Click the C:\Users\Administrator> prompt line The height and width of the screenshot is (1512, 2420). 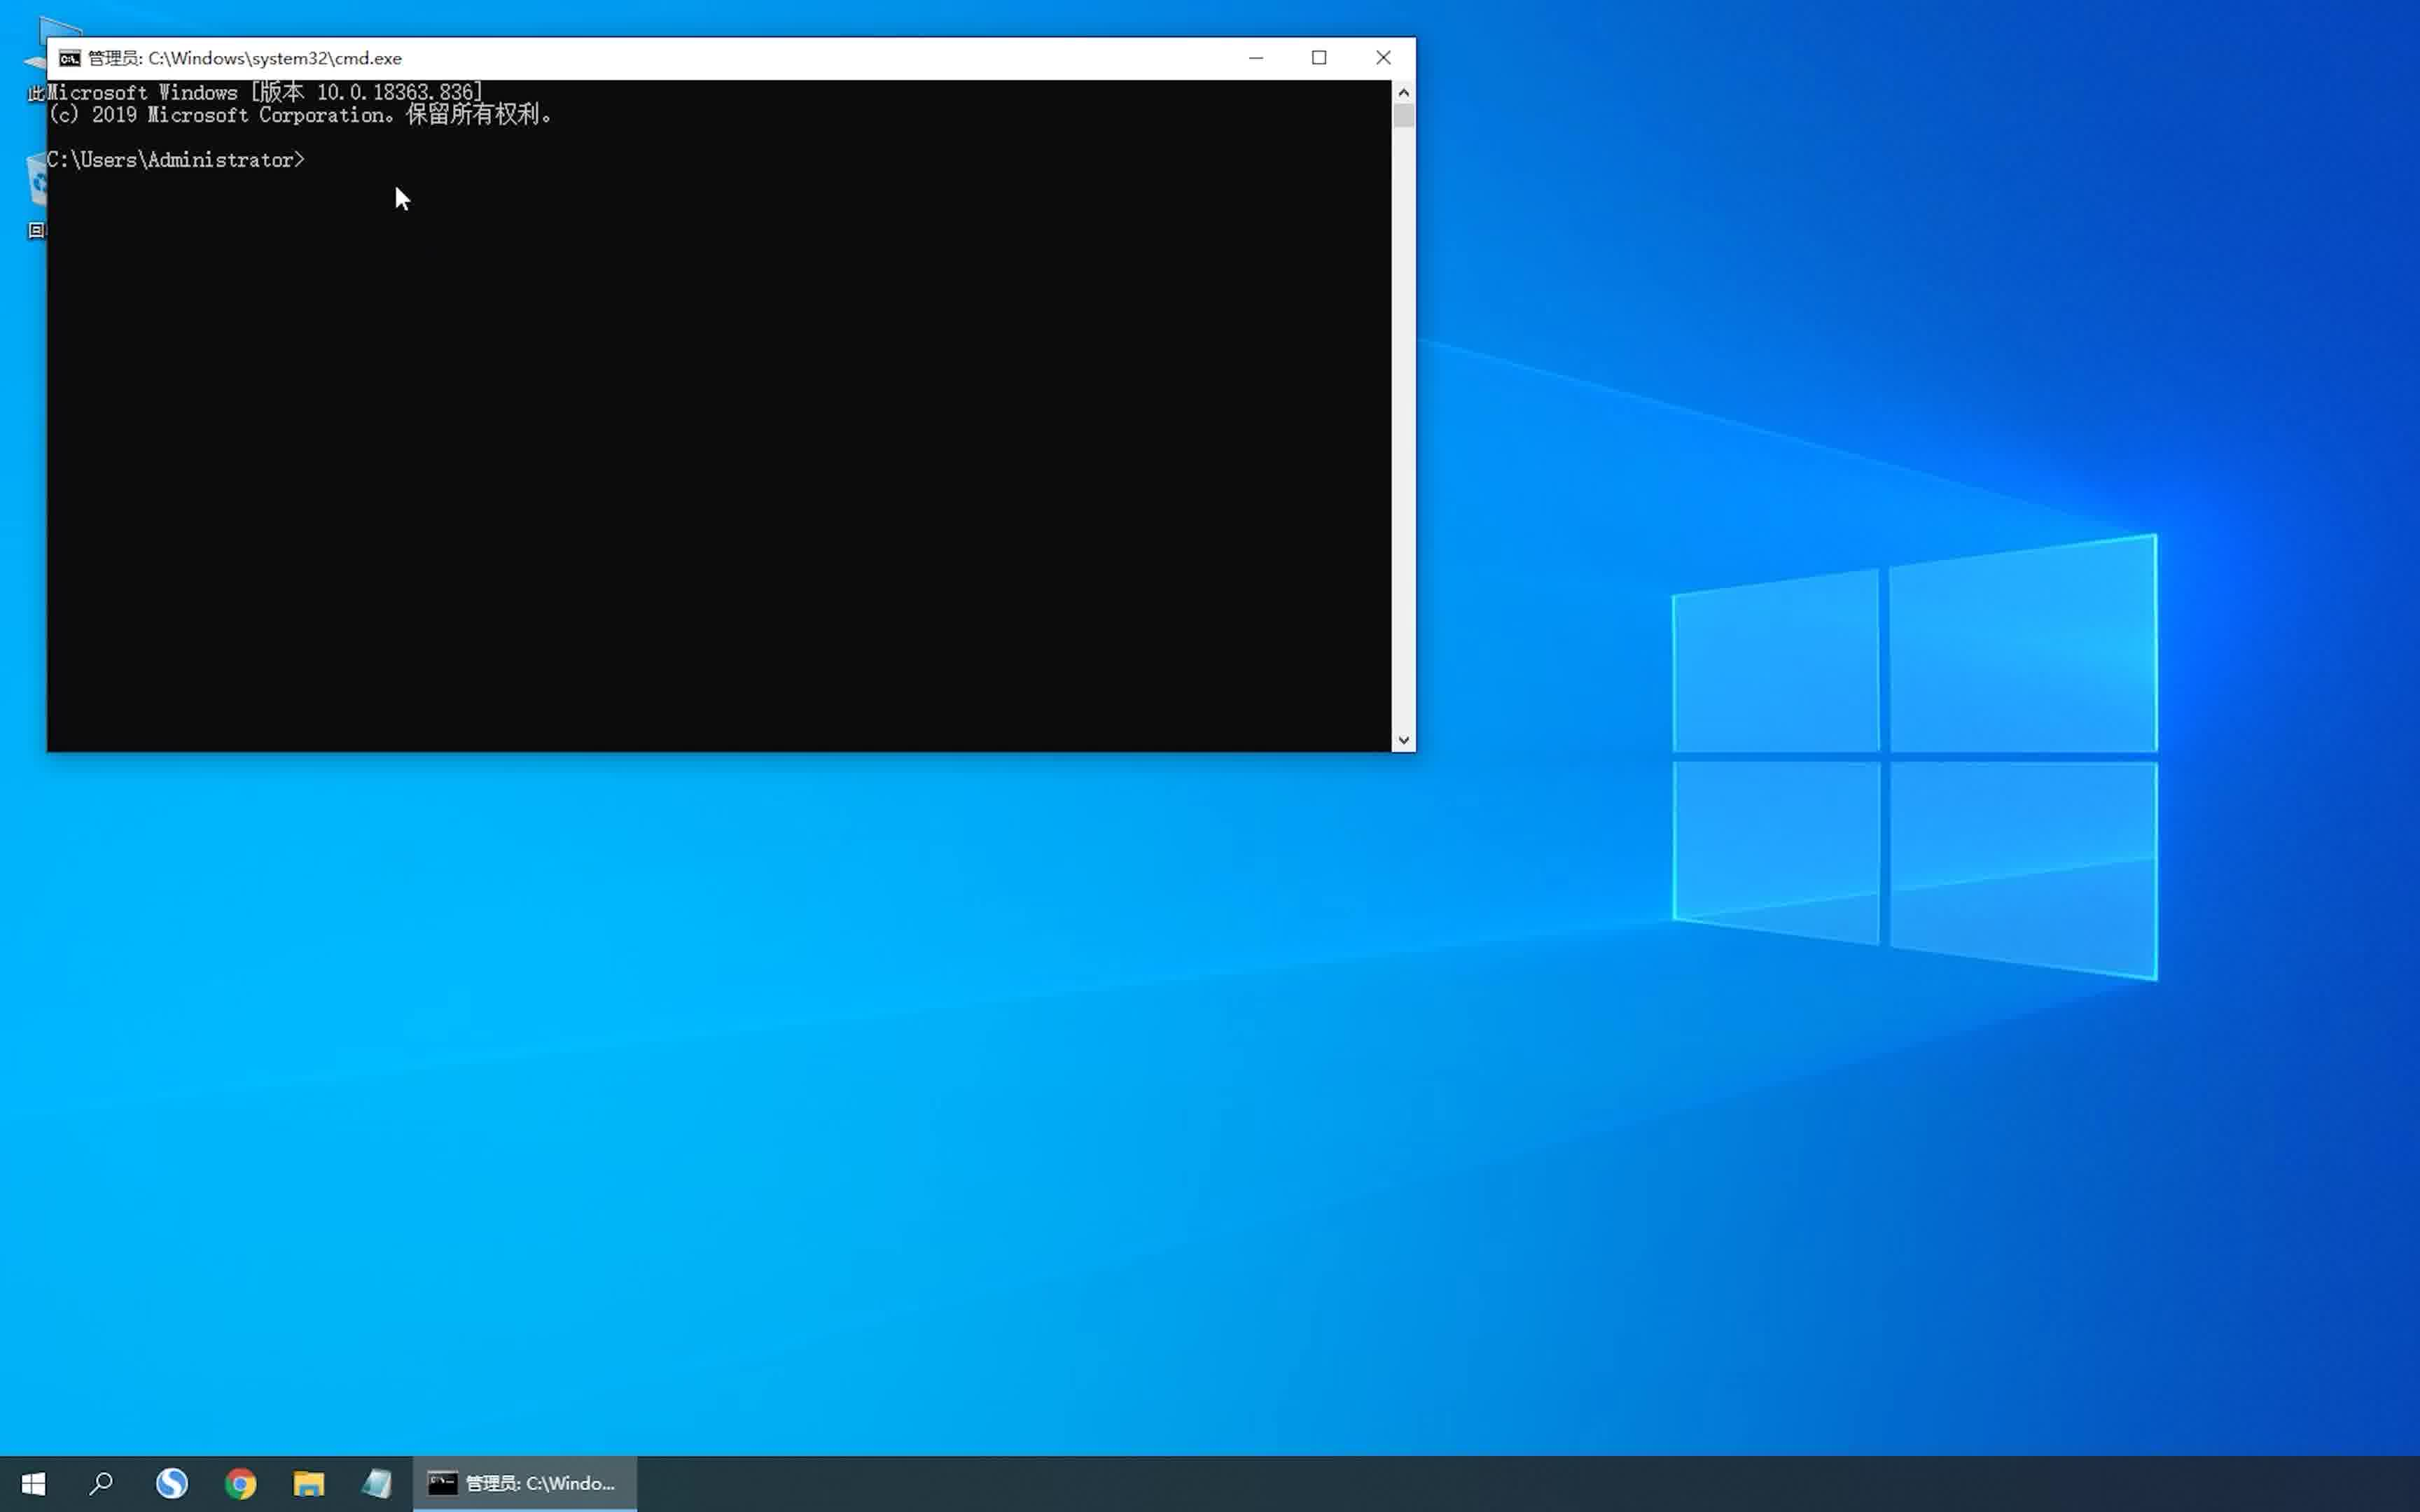(x=176, y=160)
